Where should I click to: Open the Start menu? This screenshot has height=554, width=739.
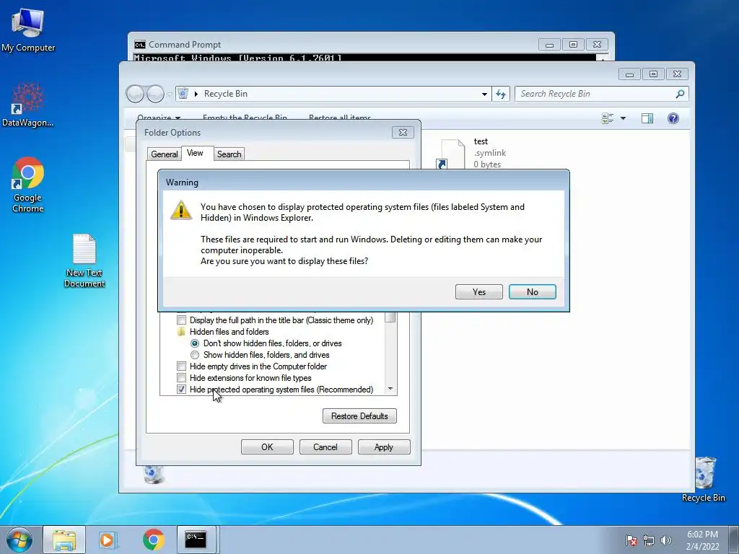coord(19,540)
